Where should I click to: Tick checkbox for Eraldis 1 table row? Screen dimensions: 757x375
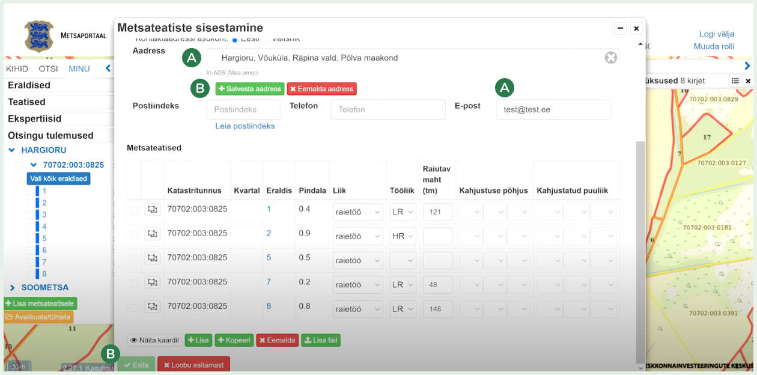coord(134,210)
